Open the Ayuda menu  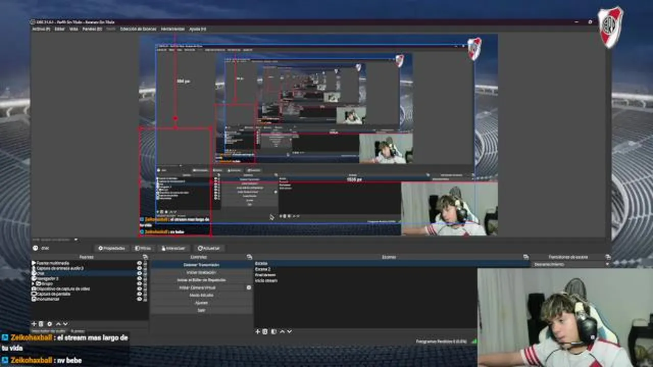coord(197,29)
